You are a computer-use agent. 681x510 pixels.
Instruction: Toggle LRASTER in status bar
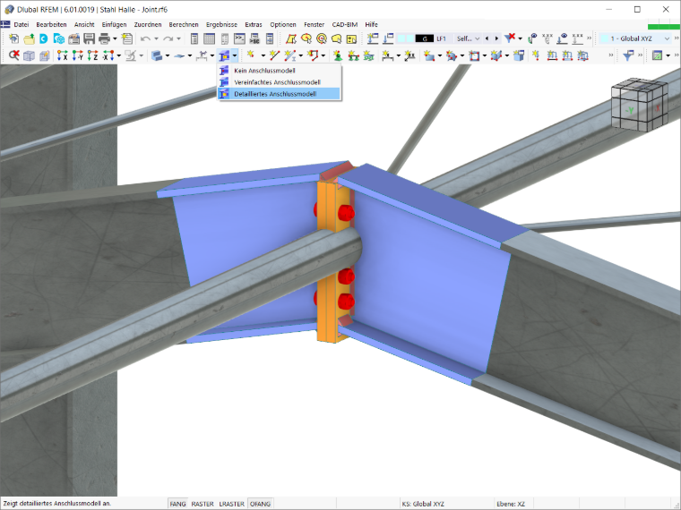[231, 504]
